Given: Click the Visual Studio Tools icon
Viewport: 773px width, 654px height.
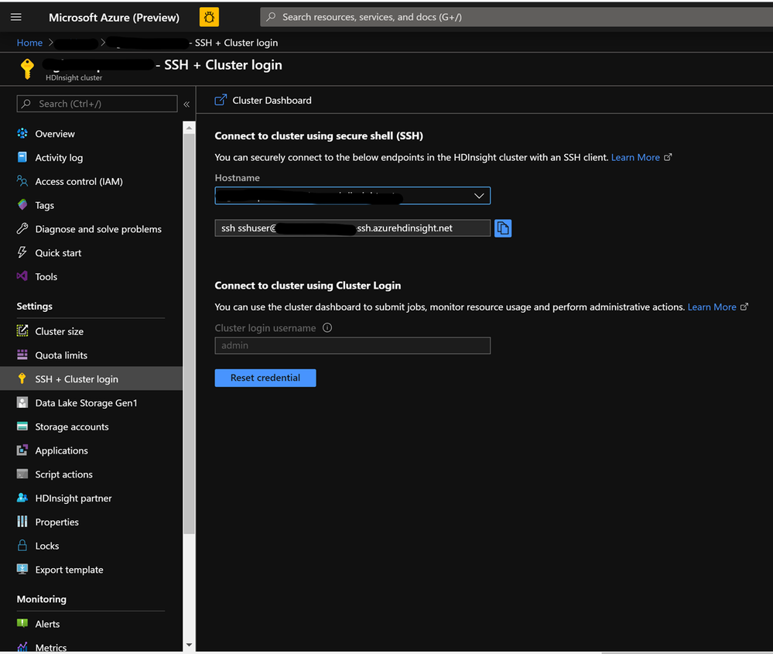Looking at the screenshot, I should [22, 276].
